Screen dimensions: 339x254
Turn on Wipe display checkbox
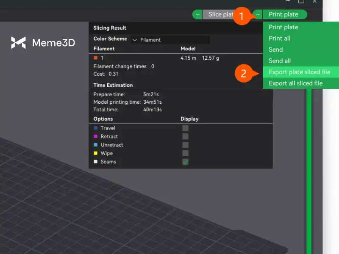185,153
